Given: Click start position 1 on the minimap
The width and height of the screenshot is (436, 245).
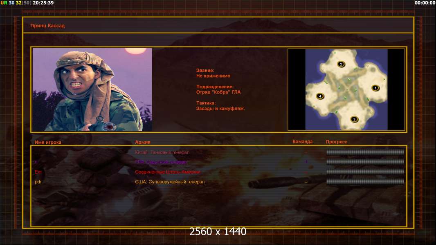Looking at the screenshot, I should pyautogui.click(x=375, y=88).
